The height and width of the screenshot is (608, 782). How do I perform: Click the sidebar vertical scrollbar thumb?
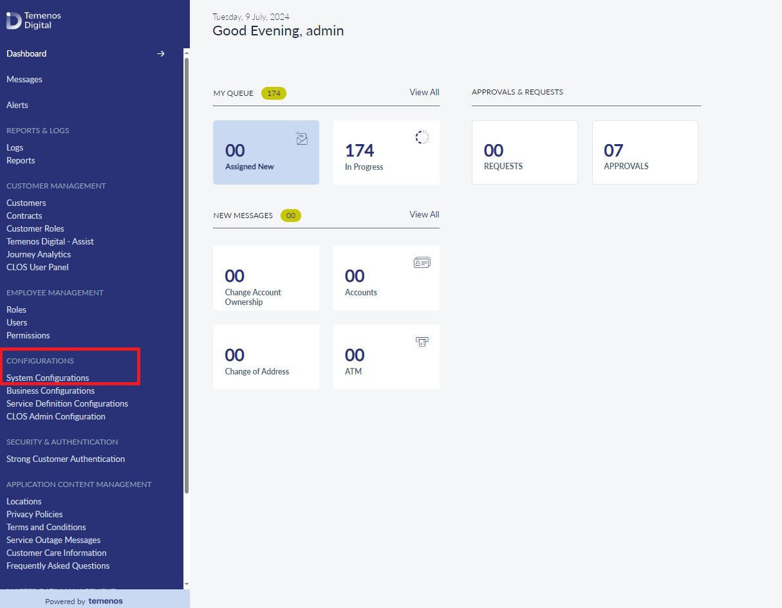pos(187,275)
